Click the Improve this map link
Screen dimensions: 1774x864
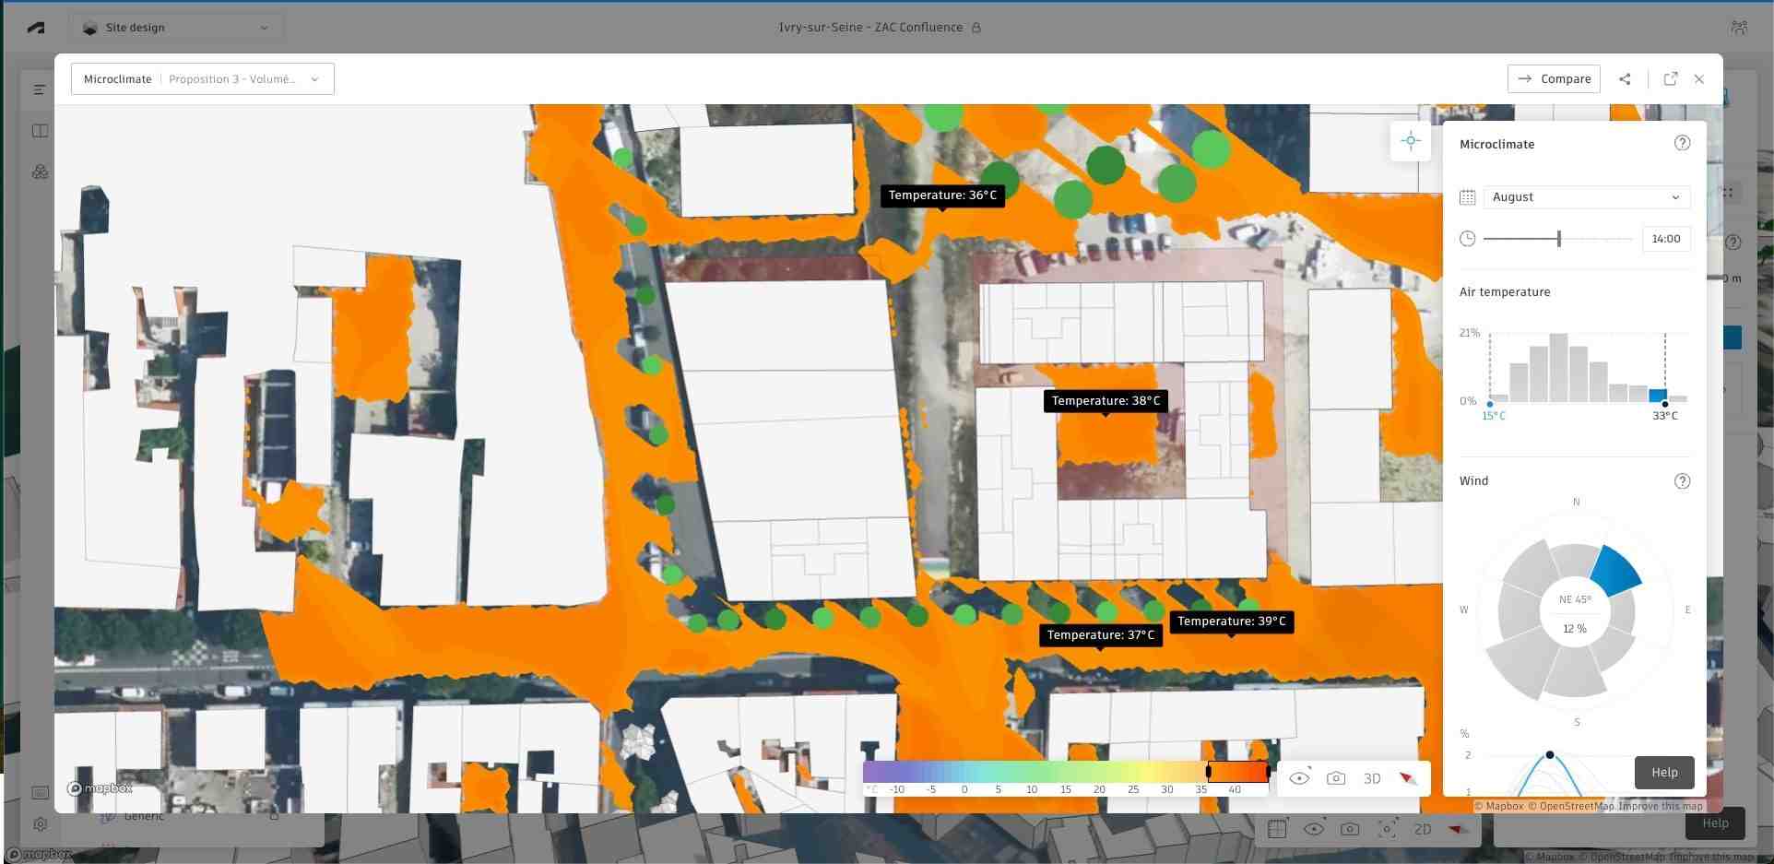[1661, 806]
